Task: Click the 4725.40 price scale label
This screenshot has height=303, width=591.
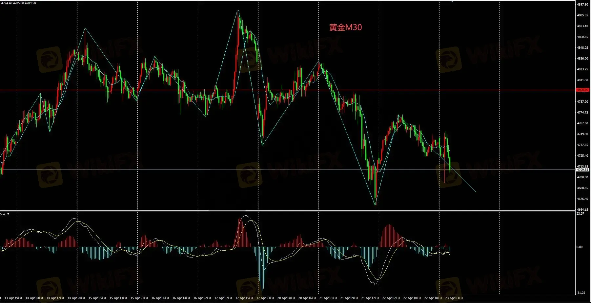Action: (x=582, y=156)
